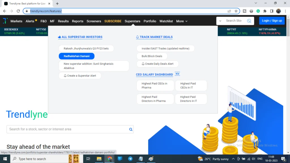Open the Screeners menu item
The width and height of the screenshot is (290, 163).
point(94,21)
